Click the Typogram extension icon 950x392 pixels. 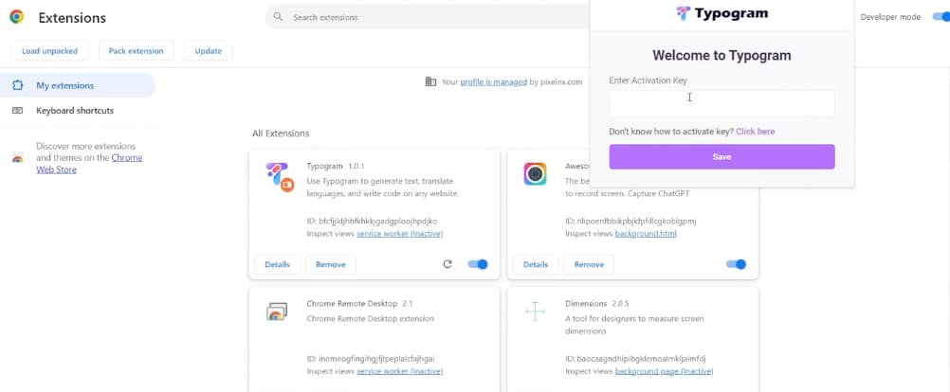(278, 176)
